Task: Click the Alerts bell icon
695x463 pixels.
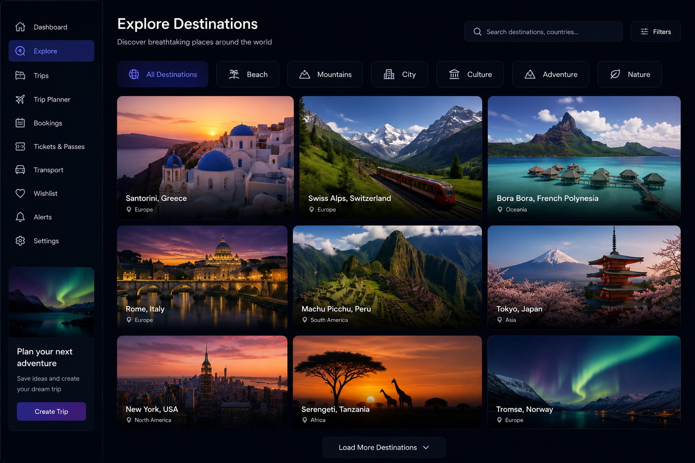Action: [20, 217]
